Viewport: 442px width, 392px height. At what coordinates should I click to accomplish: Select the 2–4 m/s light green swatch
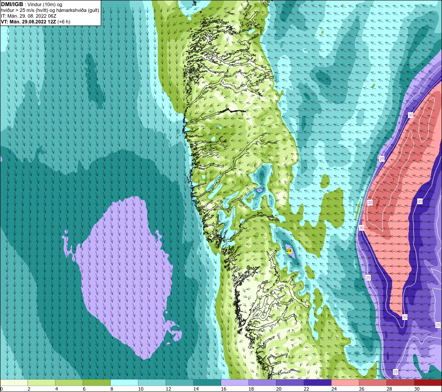point(42,382)
